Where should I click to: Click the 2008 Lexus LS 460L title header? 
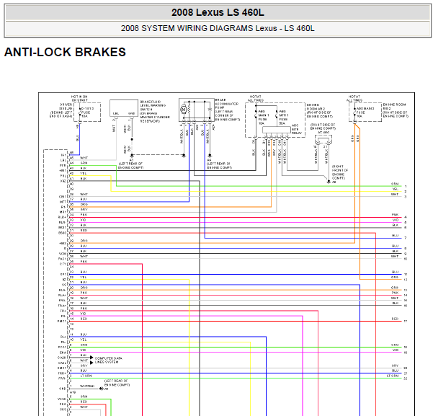(x=218, y=12)
